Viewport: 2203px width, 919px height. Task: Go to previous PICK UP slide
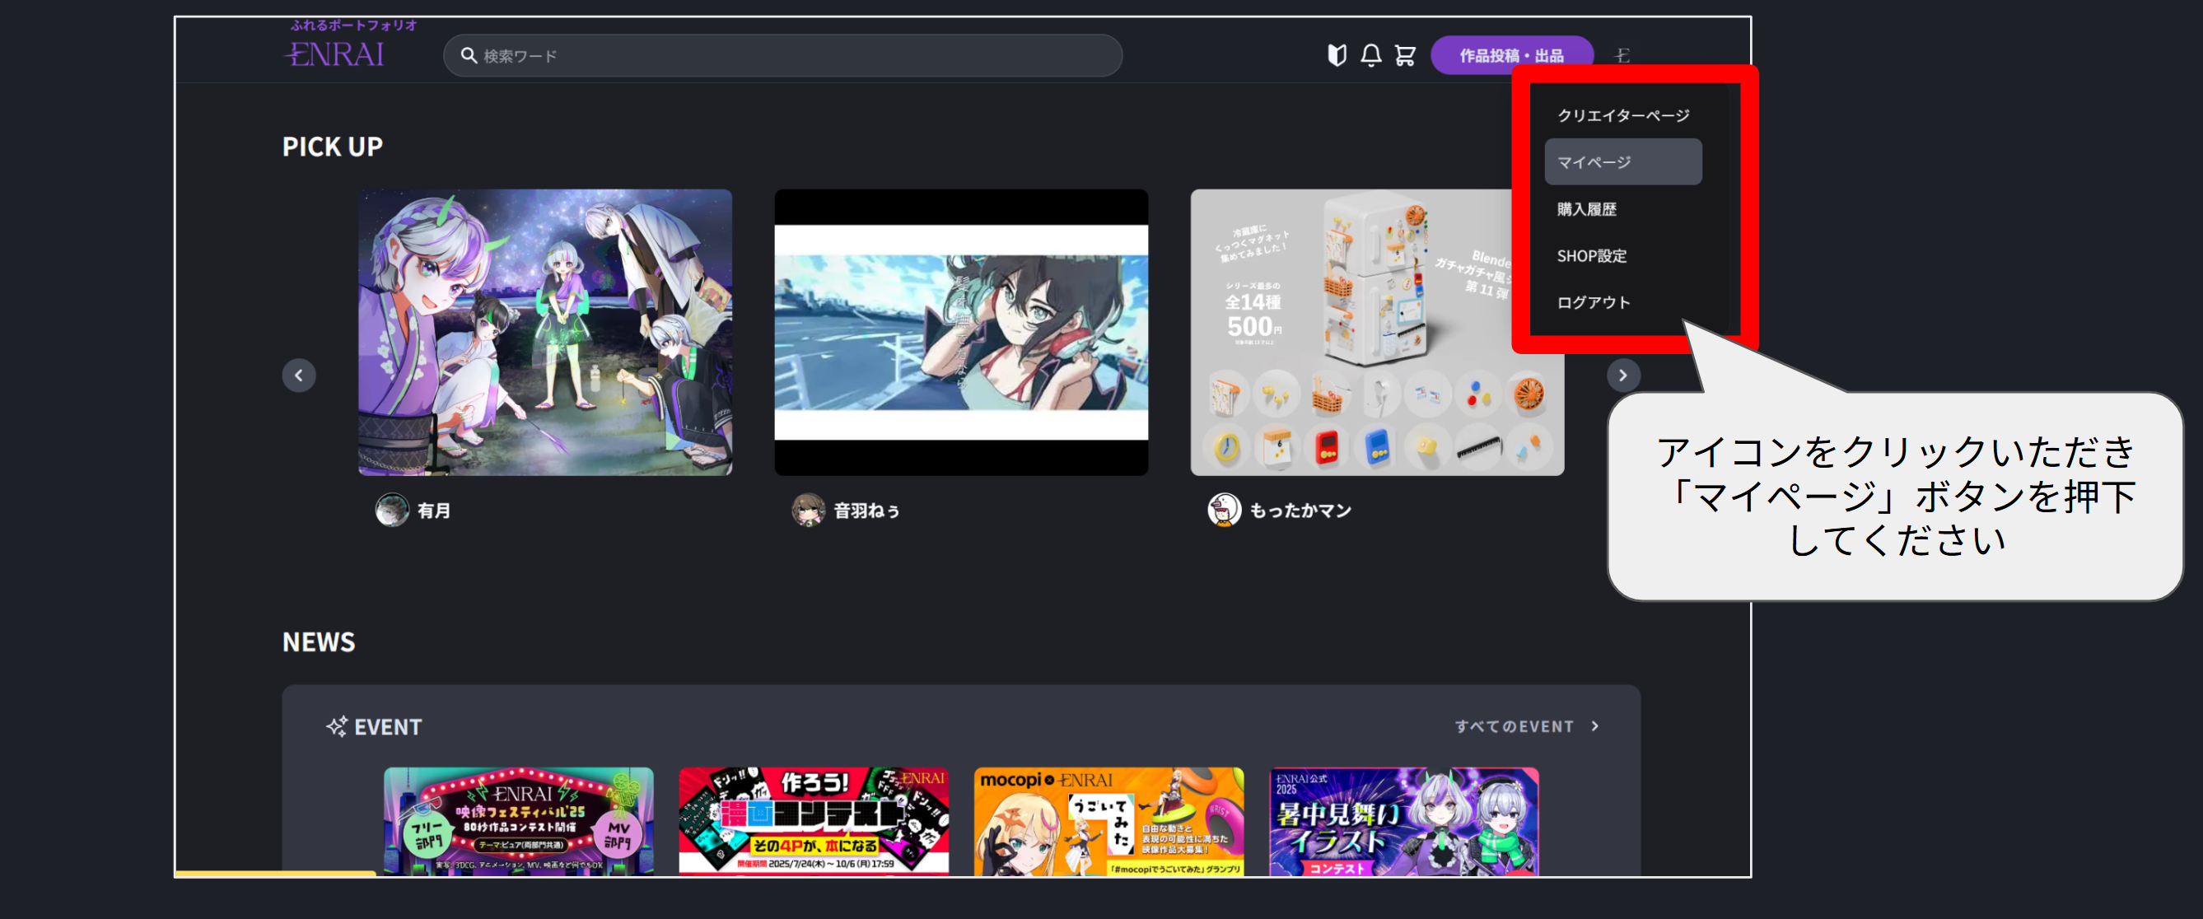click(x=298, y=376)
